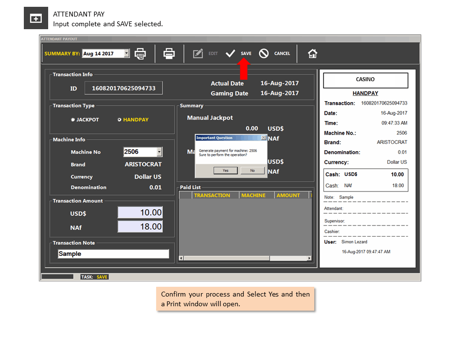Click the status bar progress box
Image resolution: width=467 pixels, height=350 pixels.
pyautogui.click(x=57, y=277)
